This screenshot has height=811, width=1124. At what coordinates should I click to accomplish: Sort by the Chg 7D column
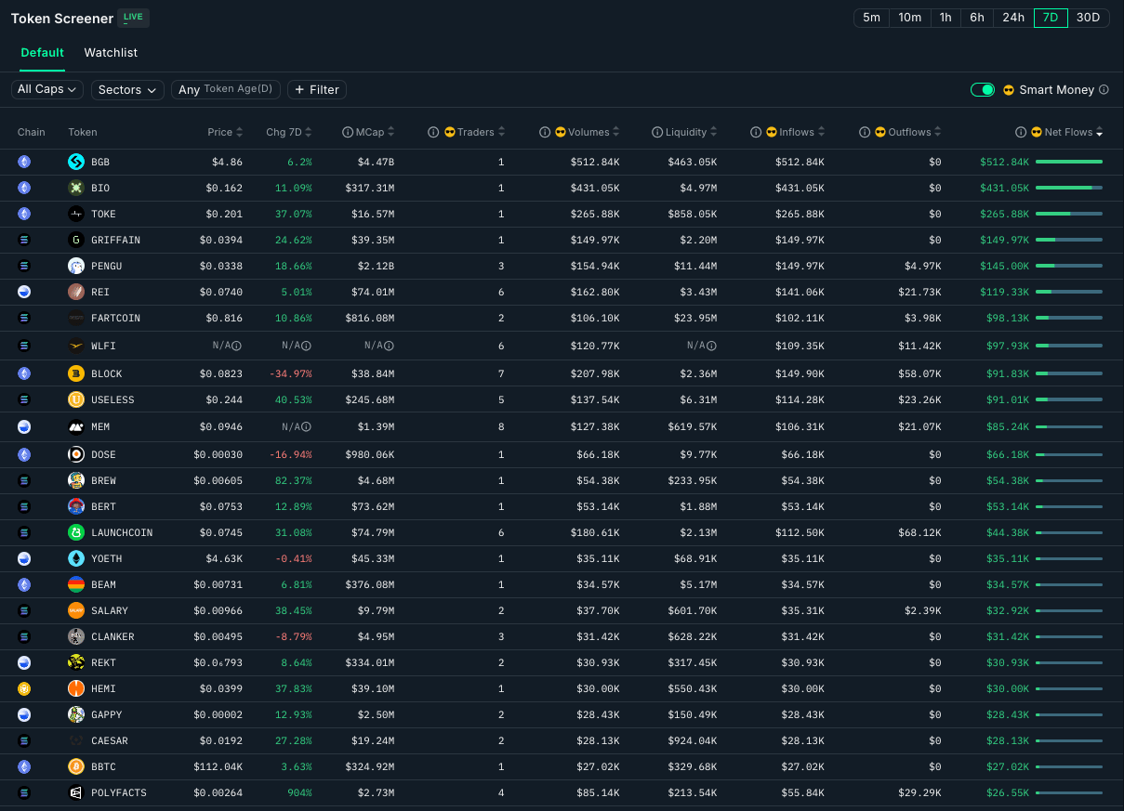[x=289, y=132]
